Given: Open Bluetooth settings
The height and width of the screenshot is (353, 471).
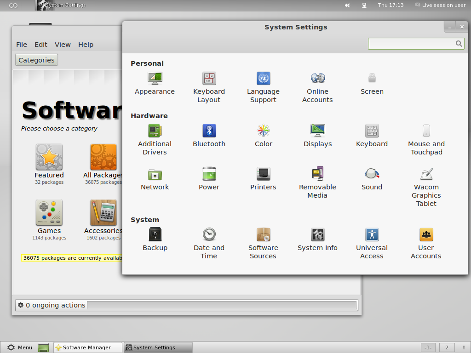Looking at the screenshot, I should [209, 136].
